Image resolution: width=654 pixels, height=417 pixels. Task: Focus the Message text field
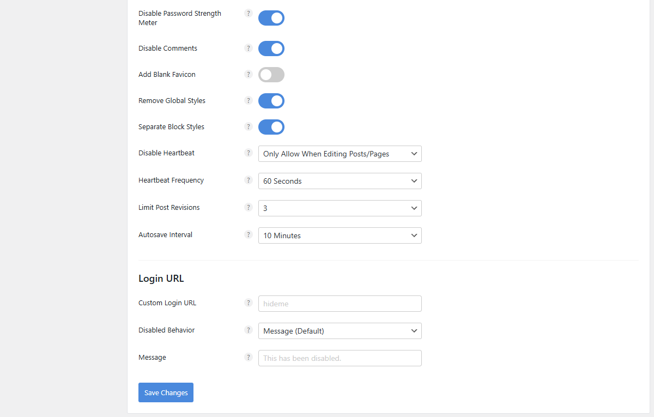tap(340, 358)
